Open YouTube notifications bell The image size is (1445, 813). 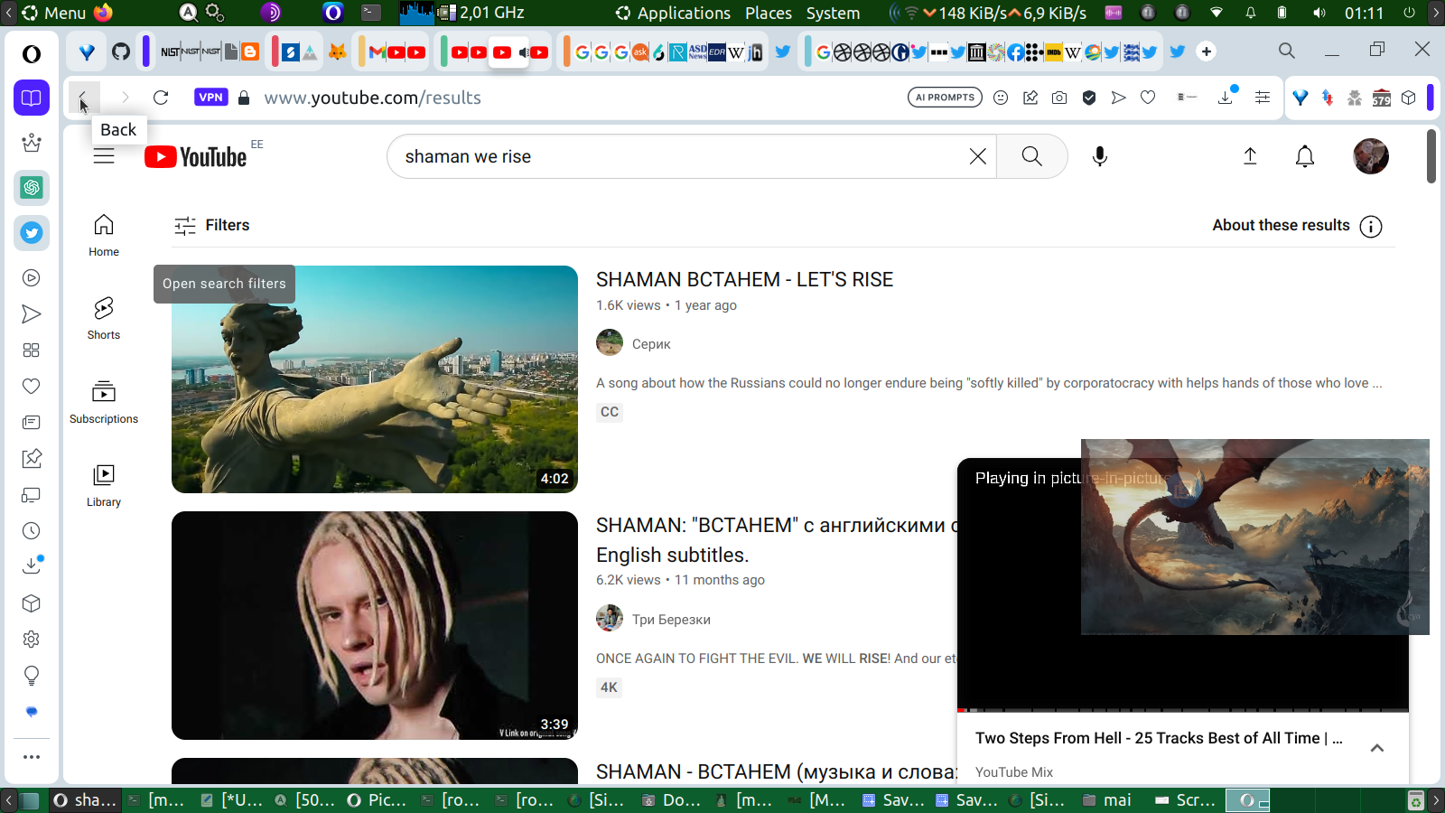tap(1305, 156)
